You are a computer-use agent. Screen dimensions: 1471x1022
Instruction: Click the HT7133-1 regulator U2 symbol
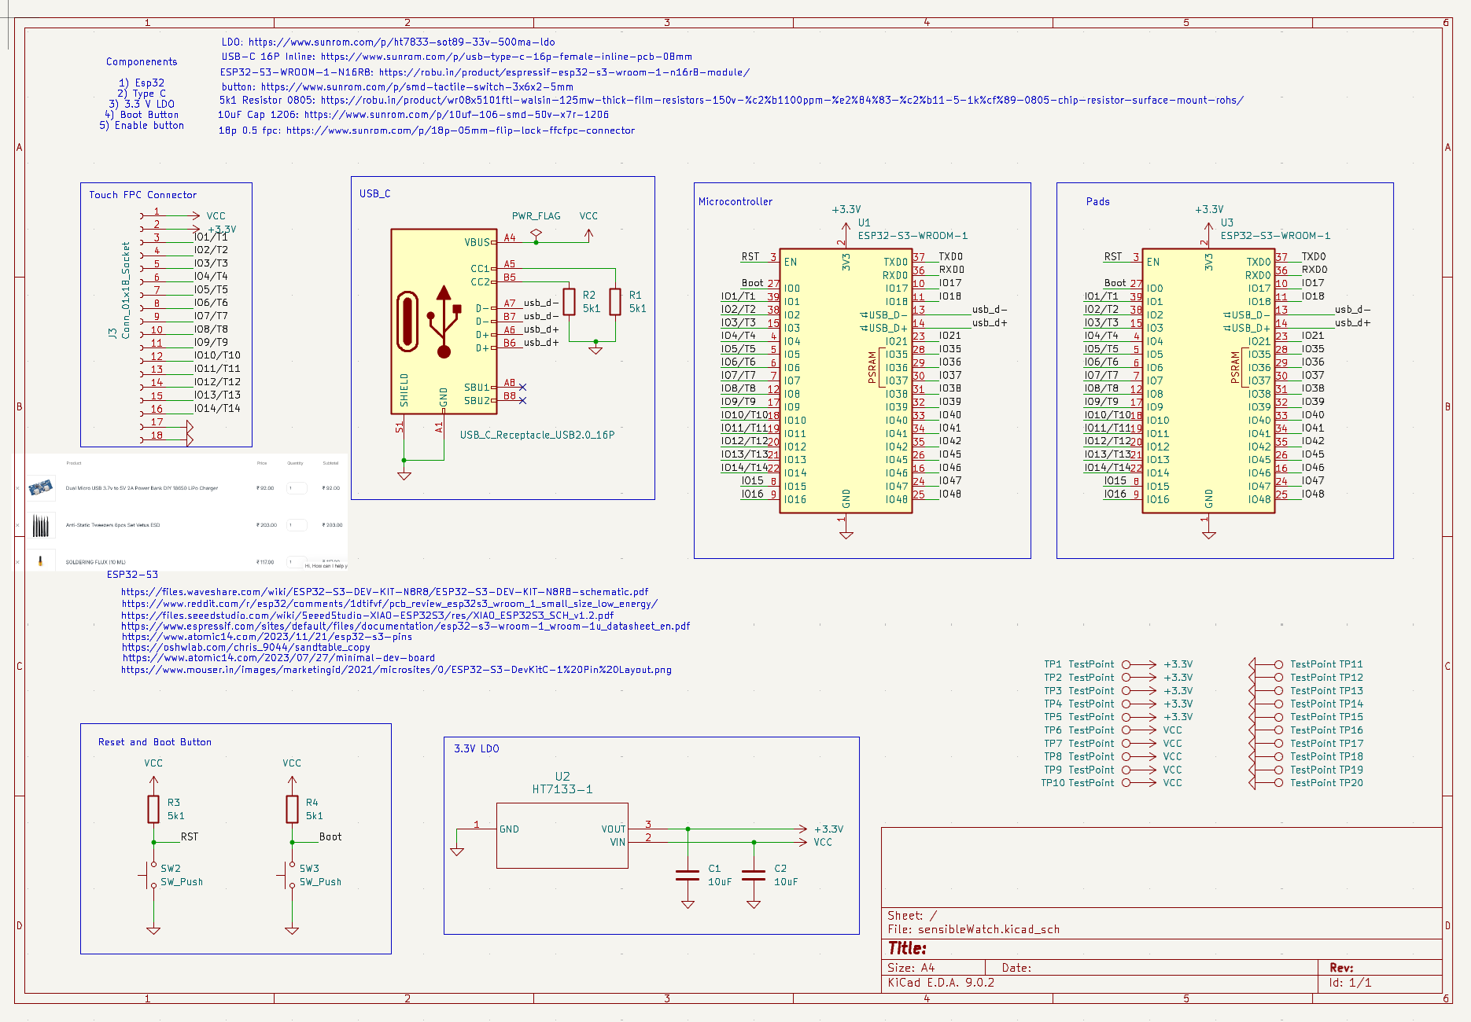562,835
